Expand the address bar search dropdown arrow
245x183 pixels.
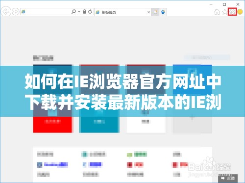79,12
